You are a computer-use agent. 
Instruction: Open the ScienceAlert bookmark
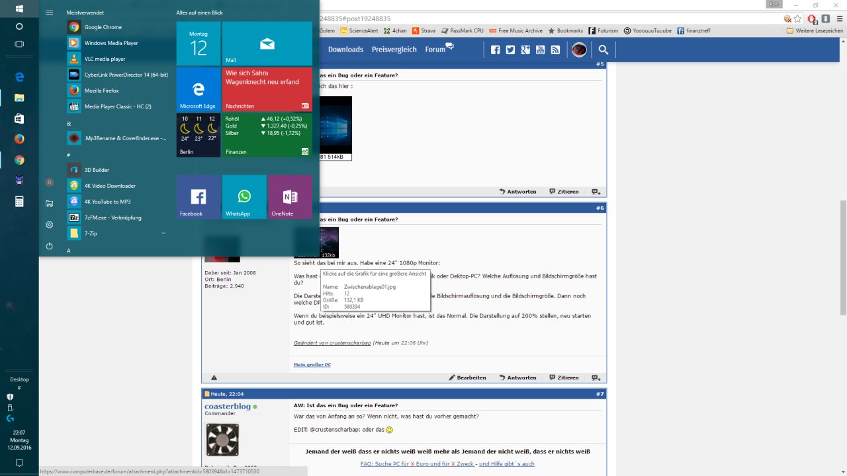pos(359,30)
